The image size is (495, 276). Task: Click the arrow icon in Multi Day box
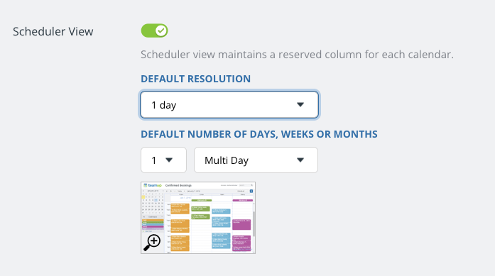(x=300, y=160)
